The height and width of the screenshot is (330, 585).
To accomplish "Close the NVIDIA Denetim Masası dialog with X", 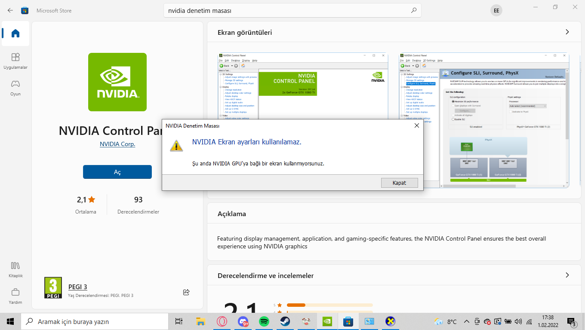I will pyautogui.click(x=416, y=126).
